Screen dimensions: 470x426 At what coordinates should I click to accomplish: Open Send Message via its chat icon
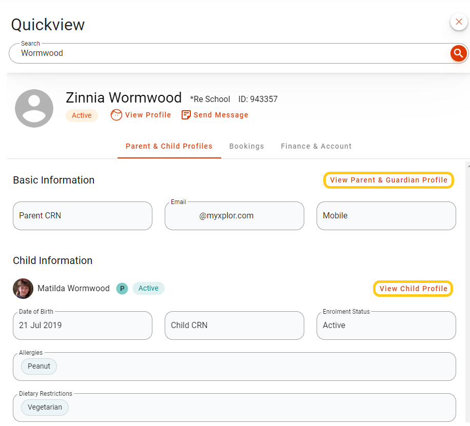pos(185,115)
